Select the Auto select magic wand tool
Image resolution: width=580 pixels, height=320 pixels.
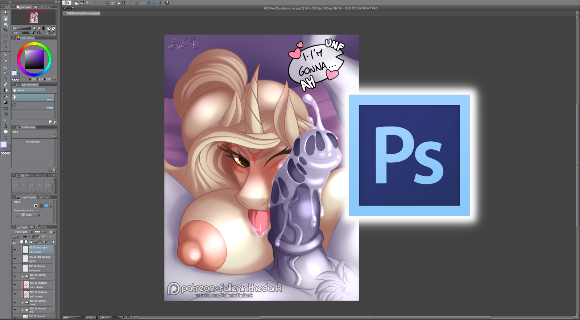pyautogui.click(x=5, y=42)
